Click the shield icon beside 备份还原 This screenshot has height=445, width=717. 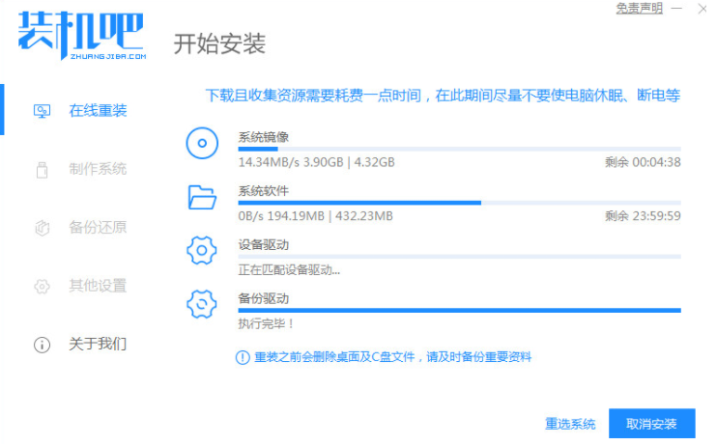pyautogui.click(x=42, y=229)
